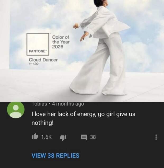Tap the dancer in white suit
The width and height of the screenshot is (164, 168).
tap(101, 47)
